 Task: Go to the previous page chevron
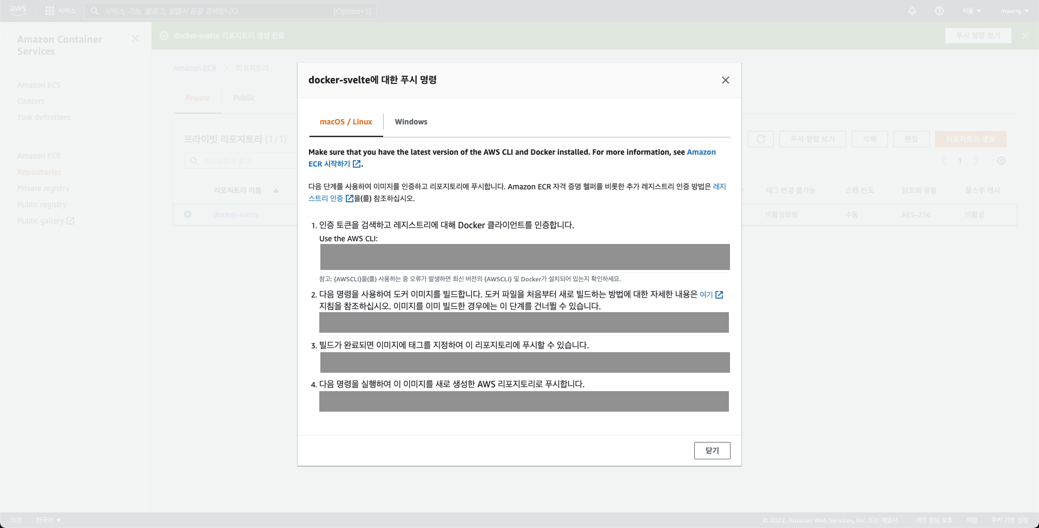tap(944, 161)
